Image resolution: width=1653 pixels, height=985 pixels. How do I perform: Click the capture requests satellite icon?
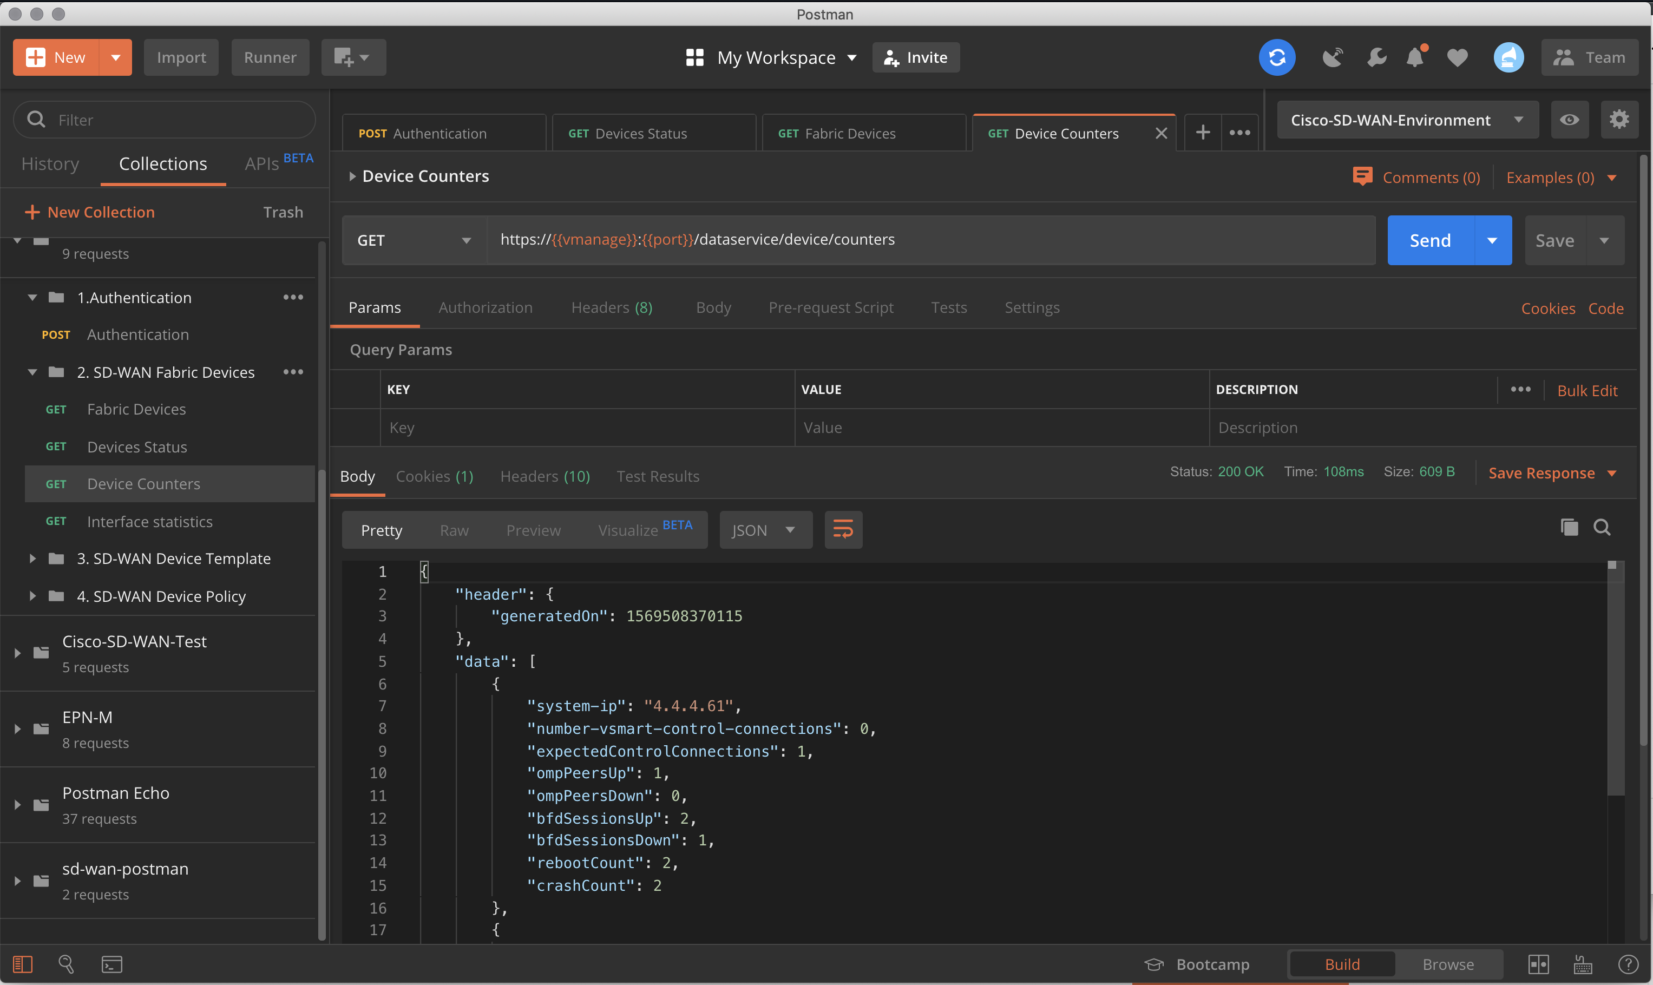(1333, 58)
